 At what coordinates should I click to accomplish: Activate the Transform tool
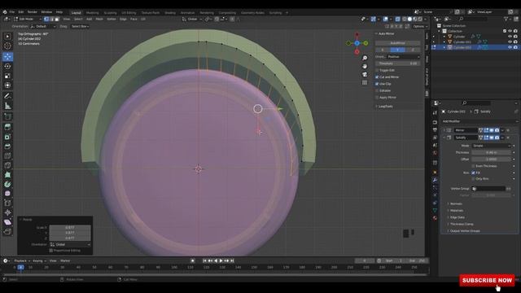(7, 85)
